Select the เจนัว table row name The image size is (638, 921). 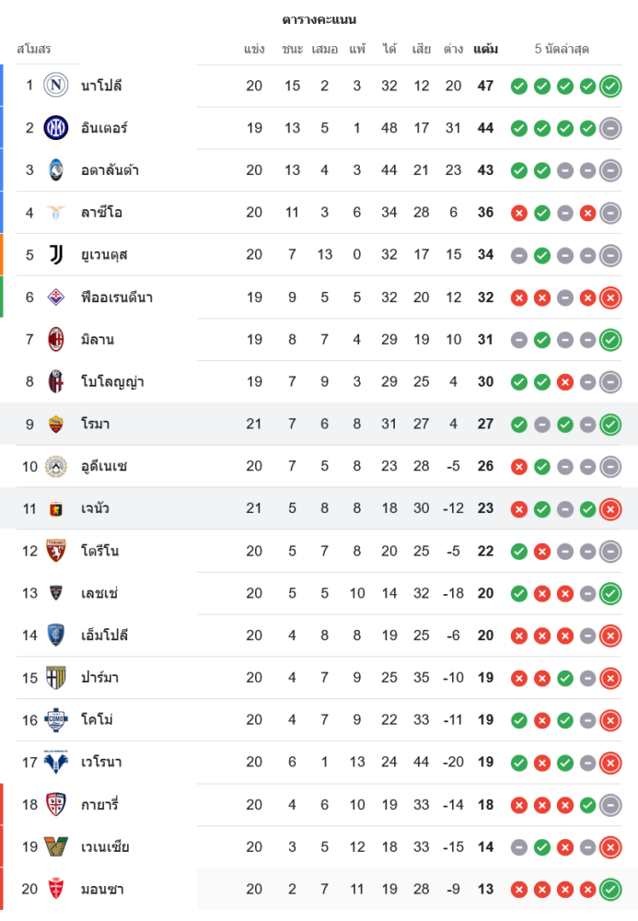95,508
